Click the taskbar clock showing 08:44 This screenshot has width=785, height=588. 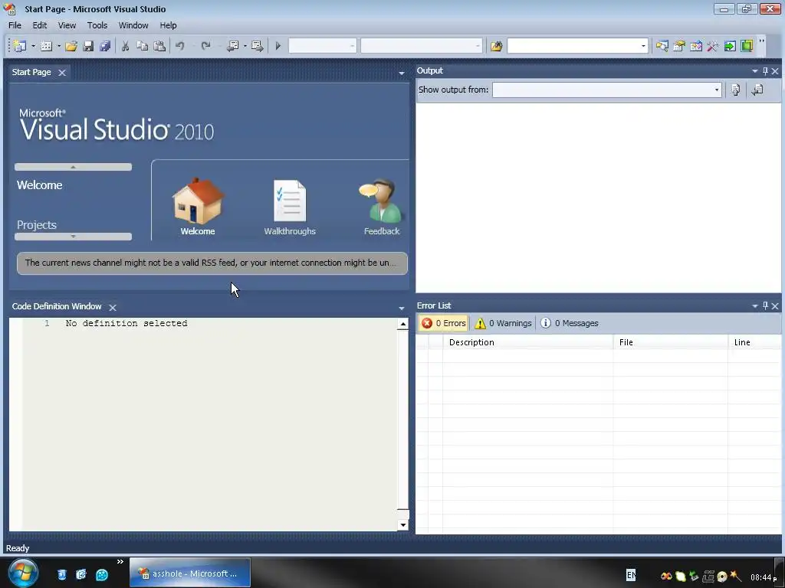(764, 577)
